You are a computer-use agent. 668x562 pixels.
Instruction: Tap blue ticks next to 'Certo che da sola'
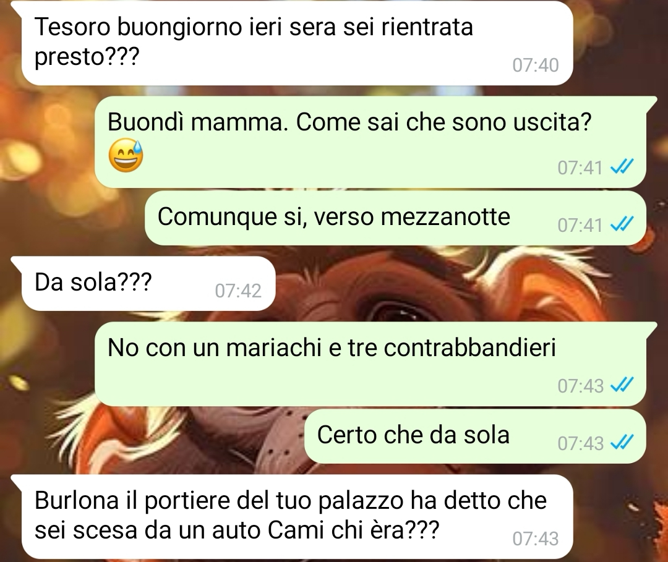[x=622, y=443]
